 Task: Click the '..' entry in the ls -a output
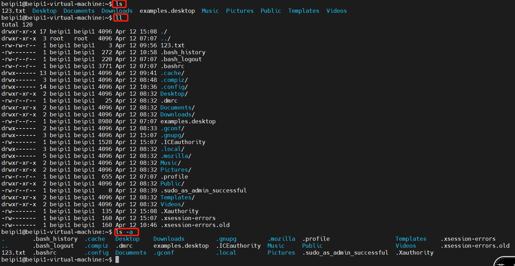tap(5, 246)
